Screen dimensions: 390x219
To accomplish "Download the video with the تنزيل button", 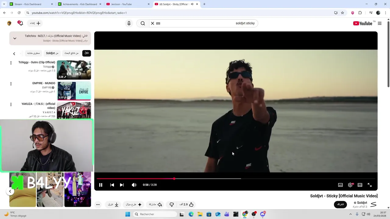I will (113, 204).
